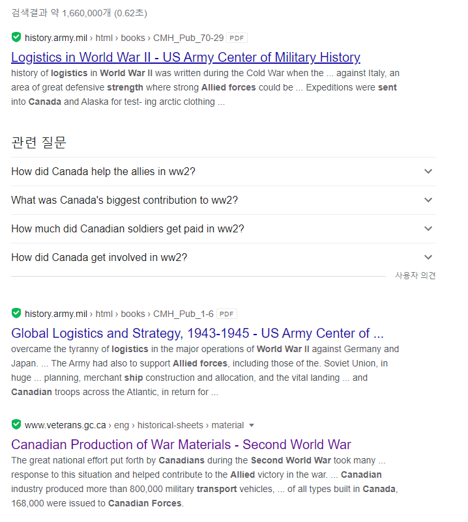
Task: Click the history.army.mil CMH_Pub_1-6 breadcrumb URL
Action: [x=119, y=314]
